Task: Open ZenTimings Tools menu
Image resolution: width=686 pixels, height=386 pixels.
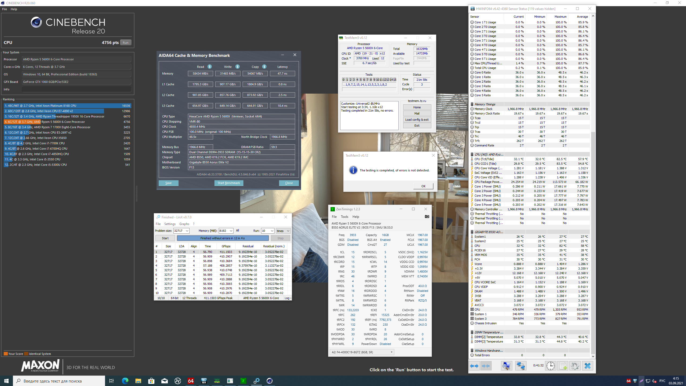Action: [x=344, y=217]
